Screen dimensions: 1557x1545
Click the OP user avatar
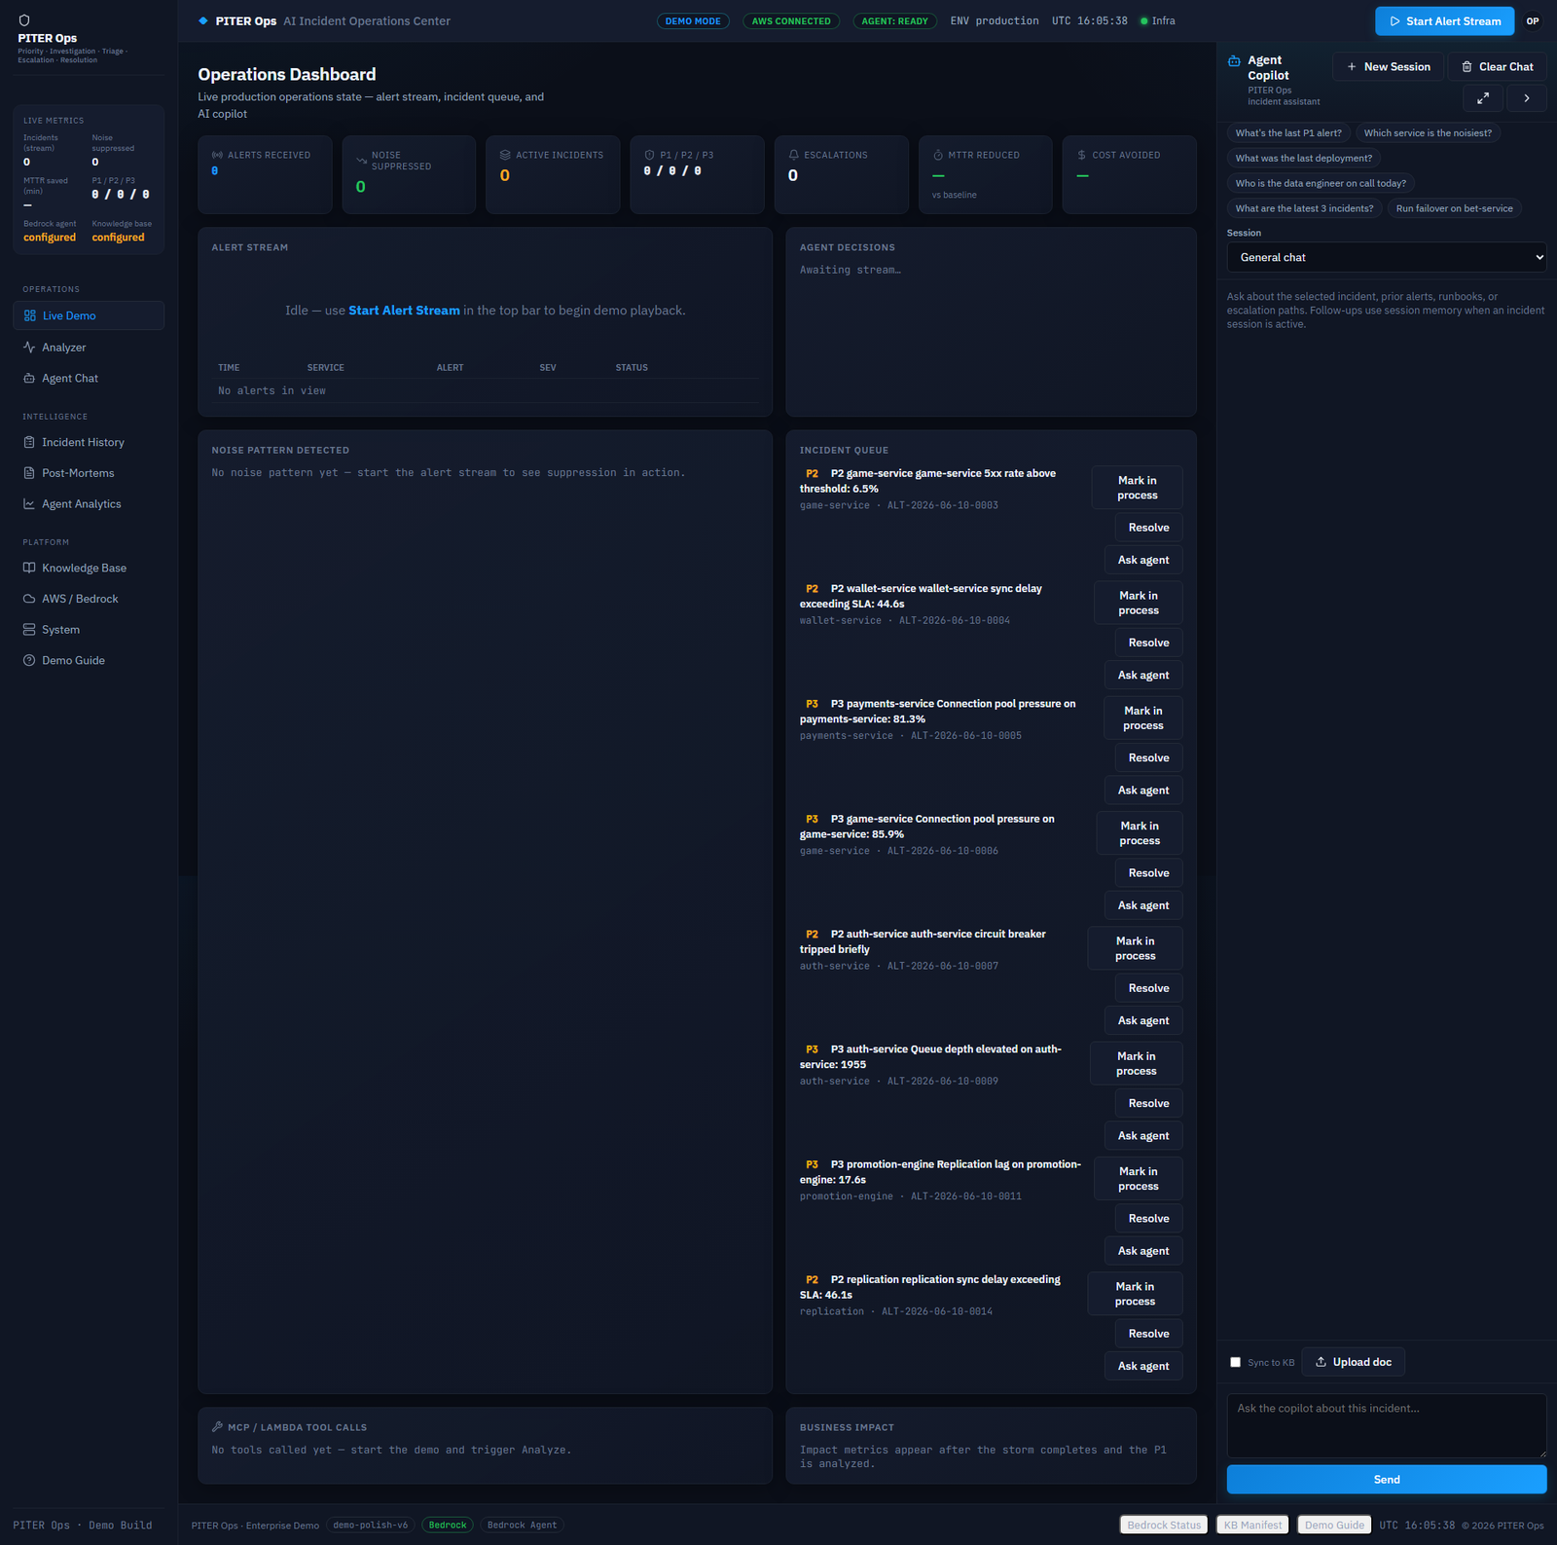click(1533, 20)
